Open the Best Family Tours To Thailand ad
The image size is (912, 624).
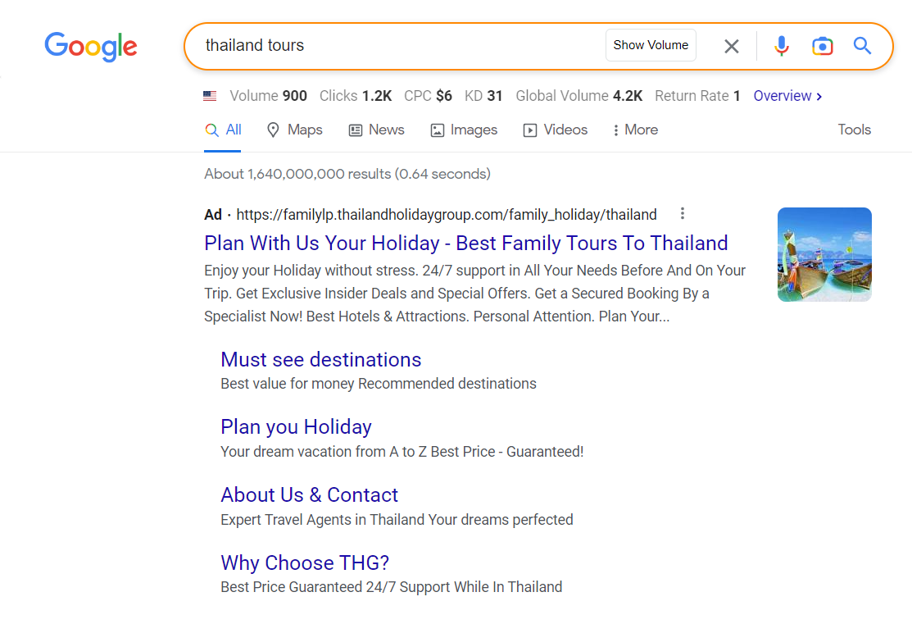click(465, 244)
